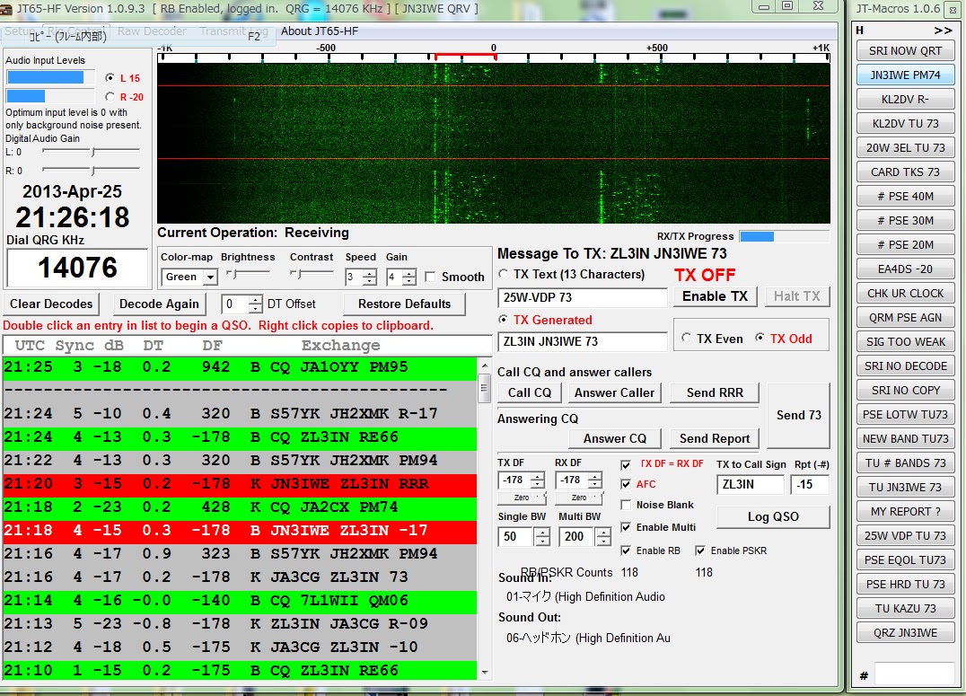Viewport: 966px width, 696px height.
Task: Increase TX DF value with up arrow
Action: click(x=538, y=476)
